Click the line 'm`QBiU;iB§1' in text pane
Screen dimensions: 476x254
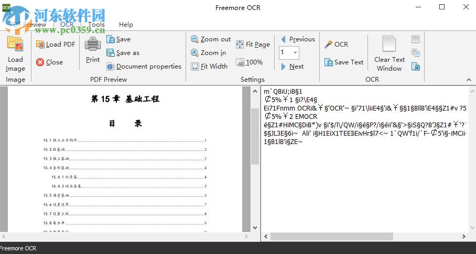click(x=283, y=92)
